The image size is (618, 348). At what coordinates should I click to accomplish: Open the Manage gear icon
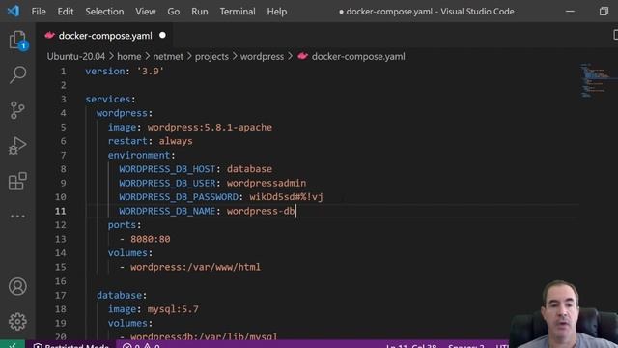click(17, 322)
